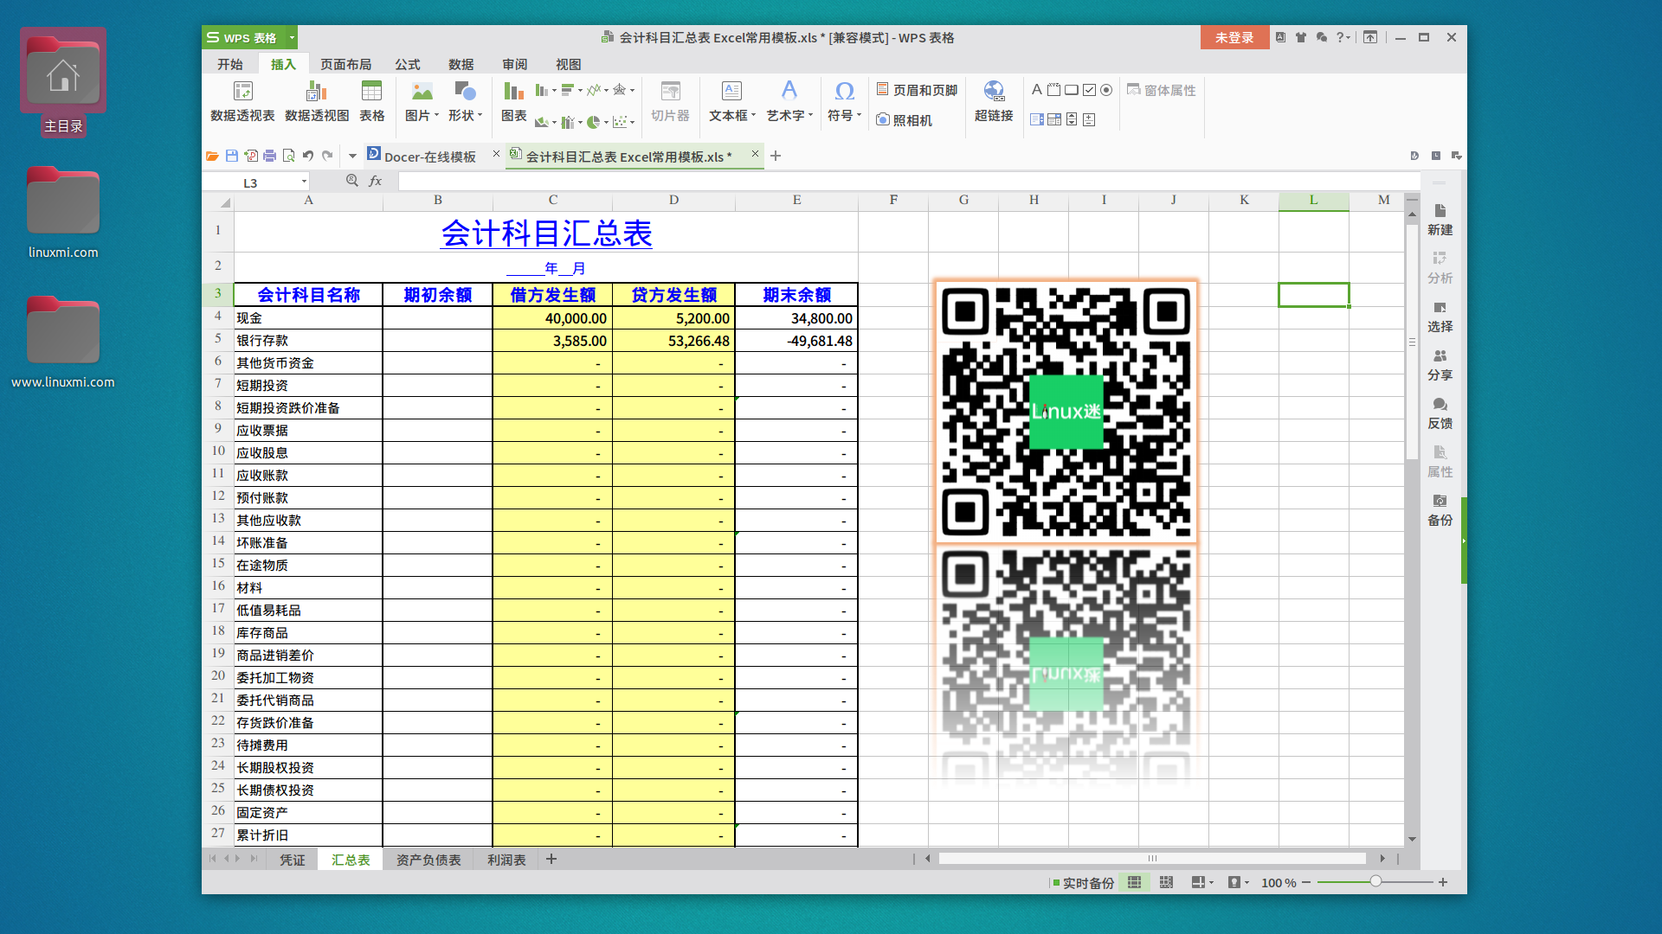Viewport: 1662px width, 934px height.
Task: Click the print icon in quick toolbar
Action: (269, 157)
